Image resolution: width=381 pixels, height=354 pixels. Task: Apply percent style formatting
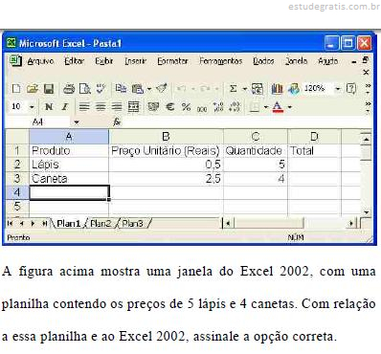point(186,106)
